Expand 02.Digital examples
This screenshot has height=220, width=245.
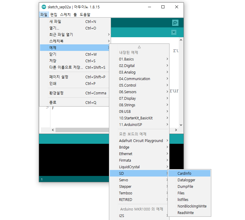tap(139, 65)
